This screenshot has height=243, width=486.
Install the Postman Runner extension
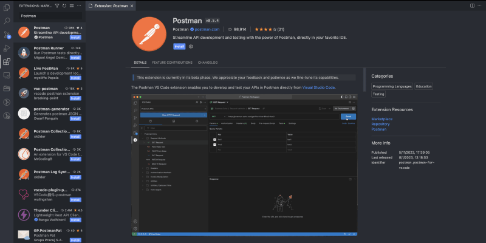[x=75, y=58]
